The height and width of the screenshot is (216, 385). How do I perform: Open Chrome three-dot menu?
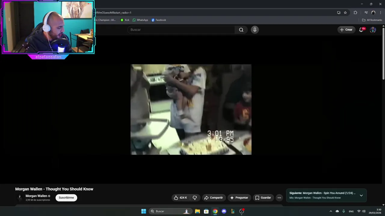tap(380, 13)
